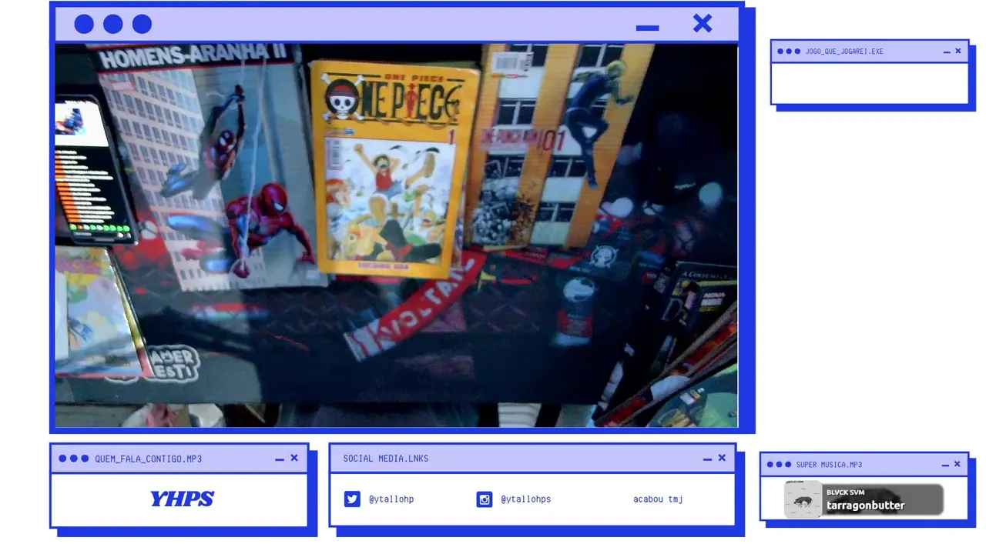Image resolution: width=986 pixels, height=554 pixels.
Task: Close the main video window
Action: (x=703, y=23)
